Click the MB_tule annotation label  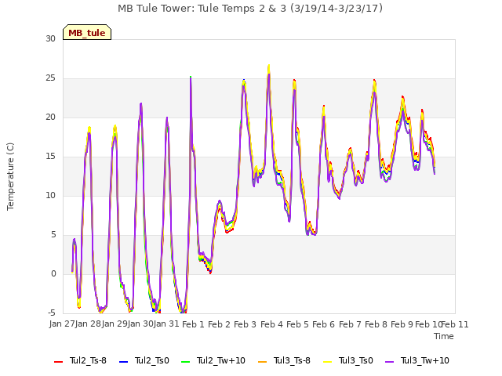click(87, 33)
